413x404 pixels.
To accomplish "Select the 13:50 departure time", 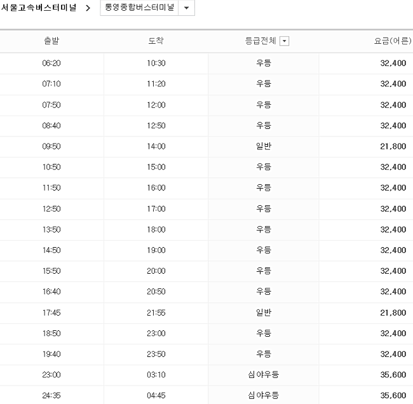I will [51, 229].
